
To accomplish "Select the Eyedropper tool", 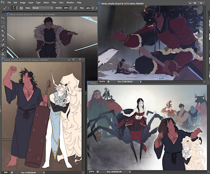I will 3,40.
